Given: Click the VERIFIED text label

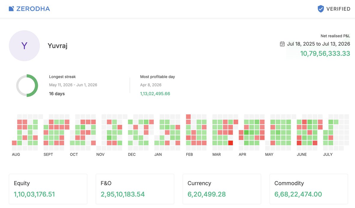Looking at the screenshot, I should (338, 9).
